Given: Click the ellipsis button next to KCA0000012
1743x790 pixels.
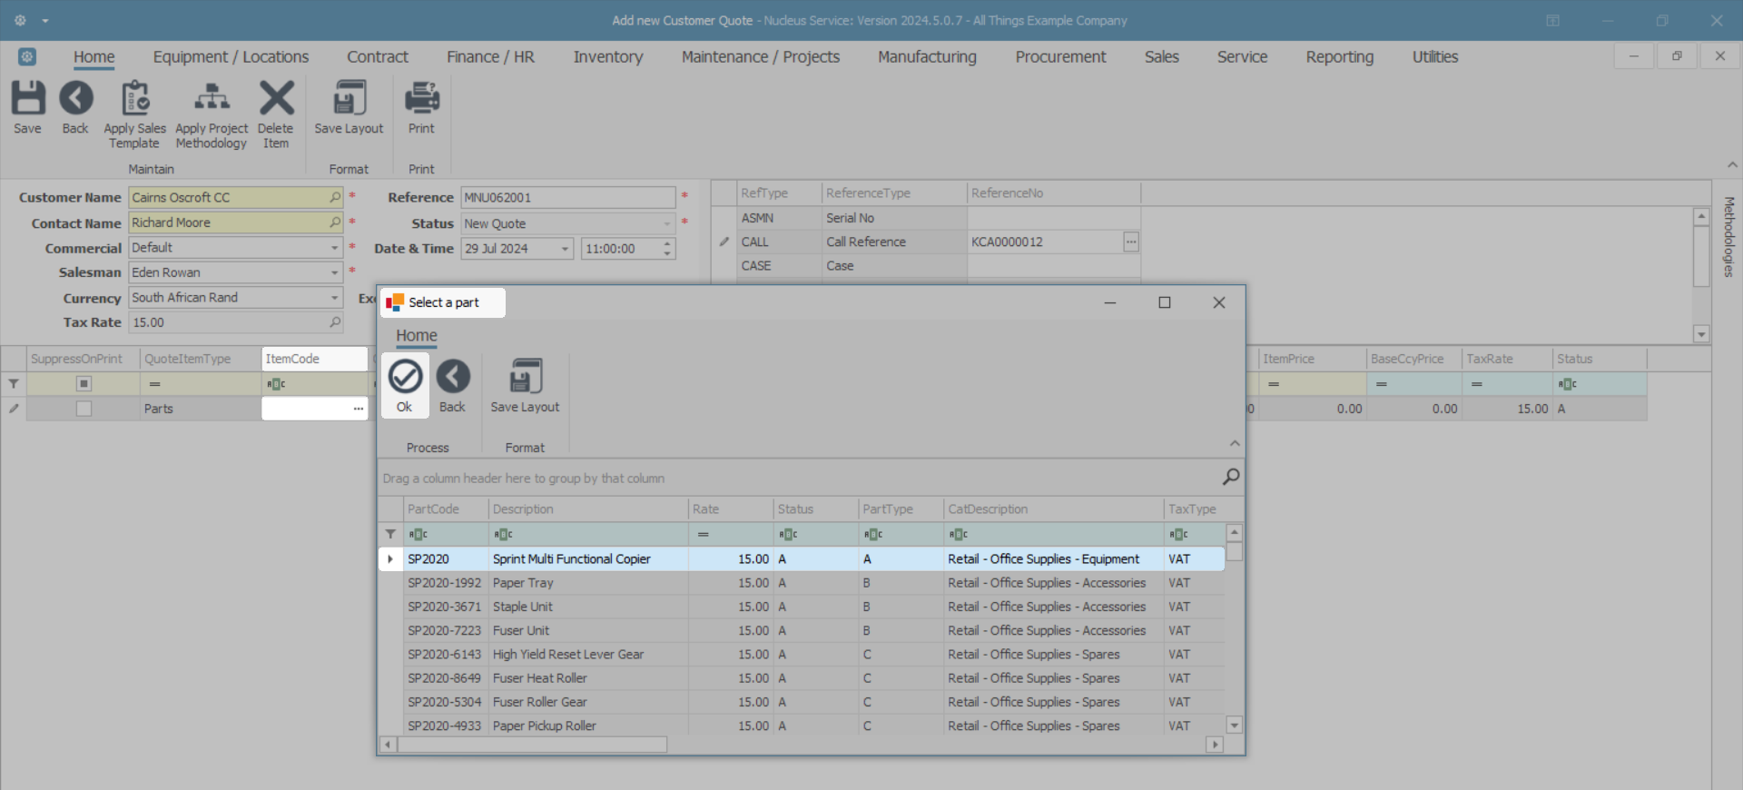Looking at the screenshot, I should (x=1131, y=242).
